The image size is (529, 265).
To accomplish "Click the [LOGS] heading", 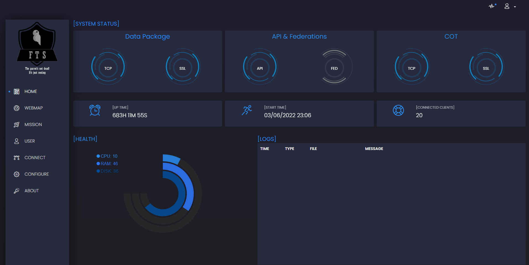I will coord(267,139).
